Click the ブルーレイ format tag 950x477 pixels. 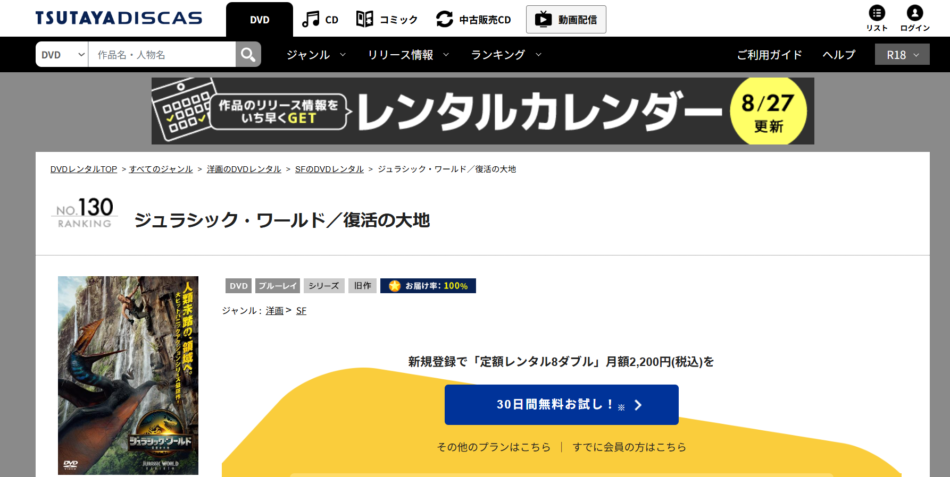point(278,286)
